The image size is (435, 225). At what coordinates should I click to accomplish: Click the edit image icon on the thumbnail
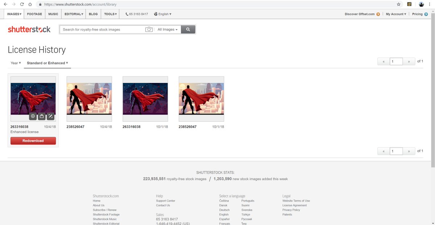[50, 116]
